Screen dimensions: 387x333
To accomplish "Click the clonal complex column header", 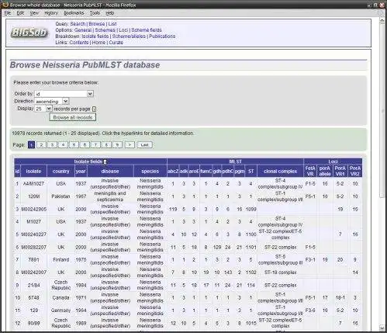I will pos(280,171).
